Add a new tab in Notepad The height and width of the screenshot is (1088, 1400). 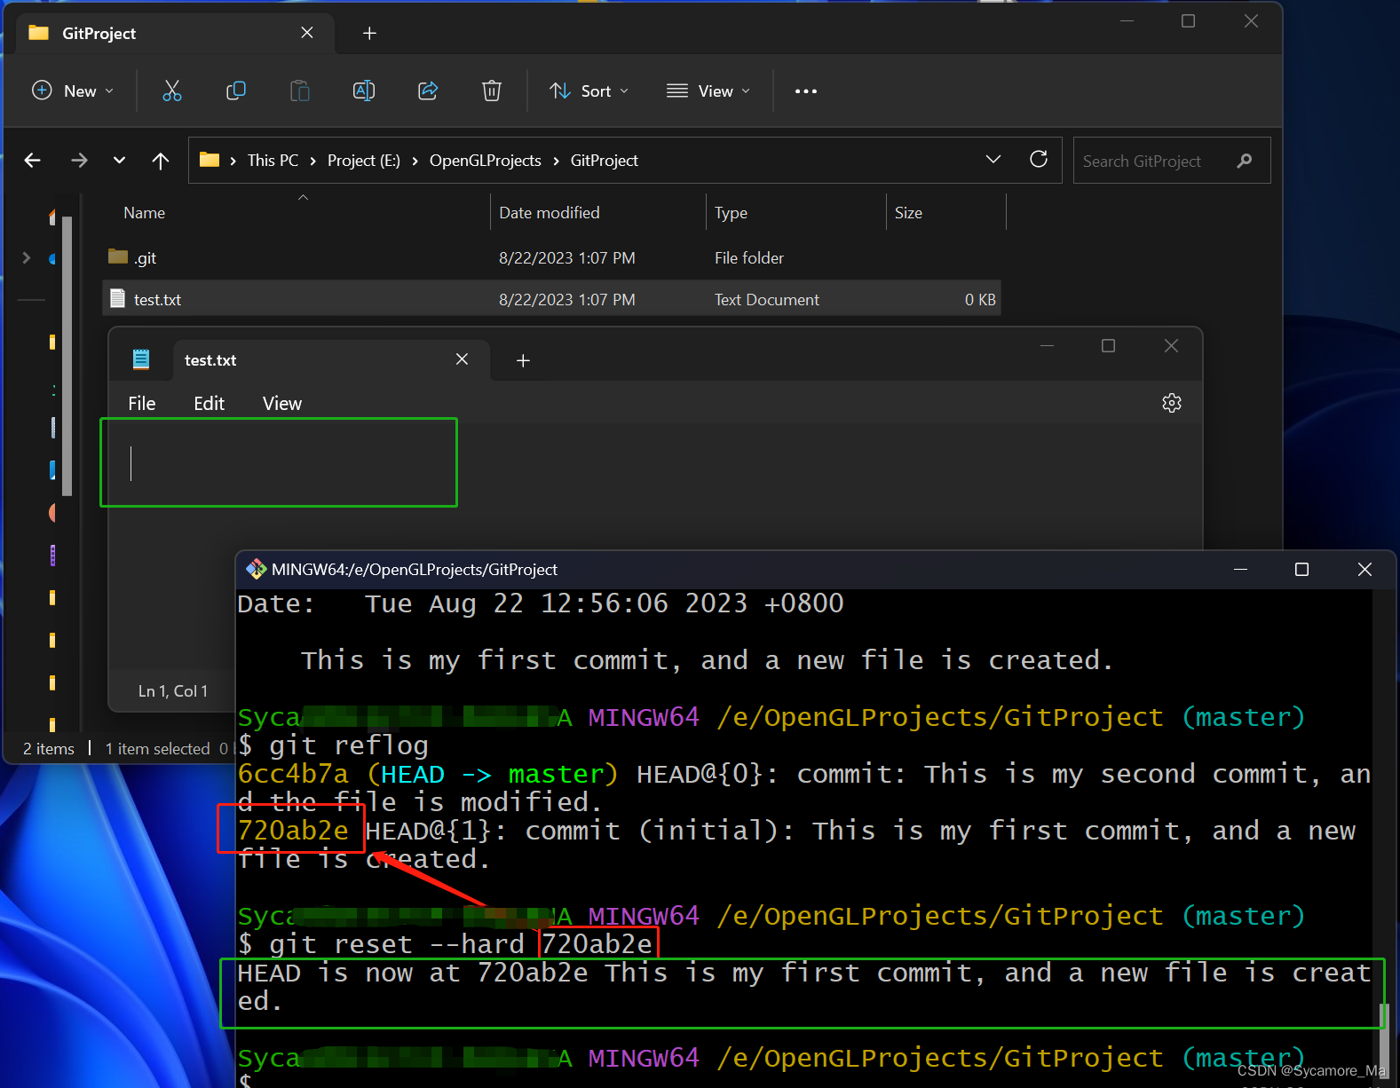click(x=523, y=360)
